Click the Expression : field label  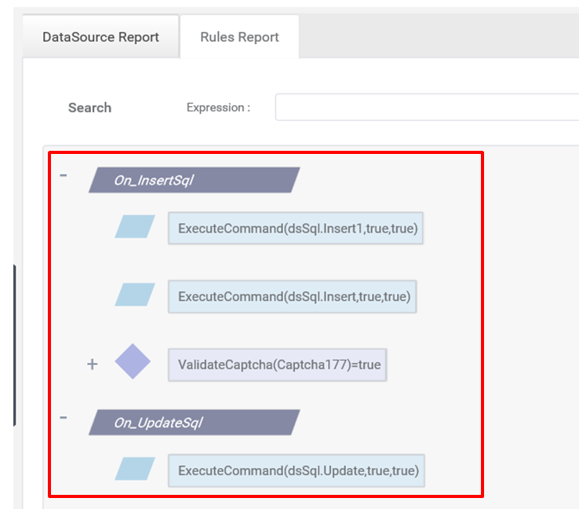218,108
